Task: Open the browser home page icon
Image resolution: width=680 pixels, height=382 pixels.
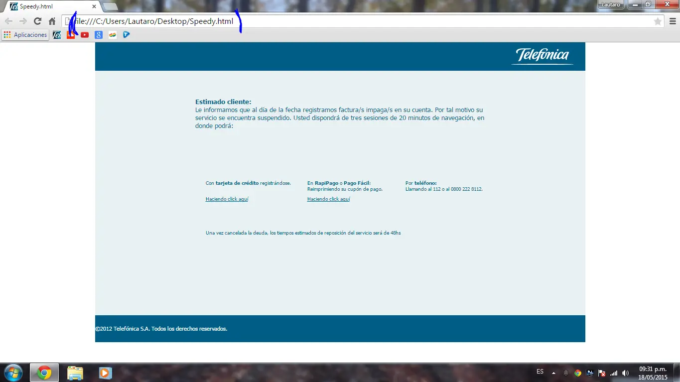Action: (52, 21)
